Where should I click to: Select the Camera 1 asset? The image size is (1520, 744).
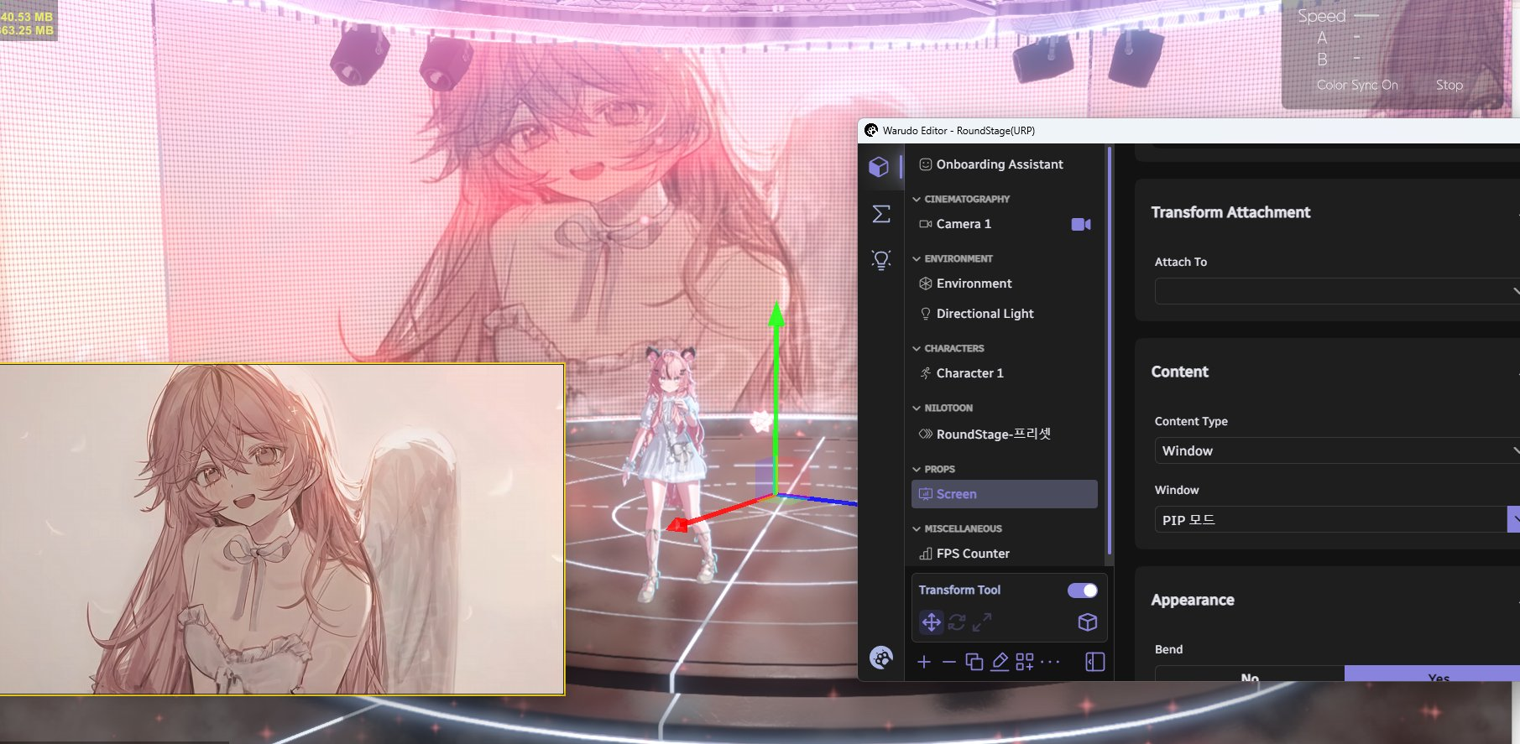(1005, 224)
